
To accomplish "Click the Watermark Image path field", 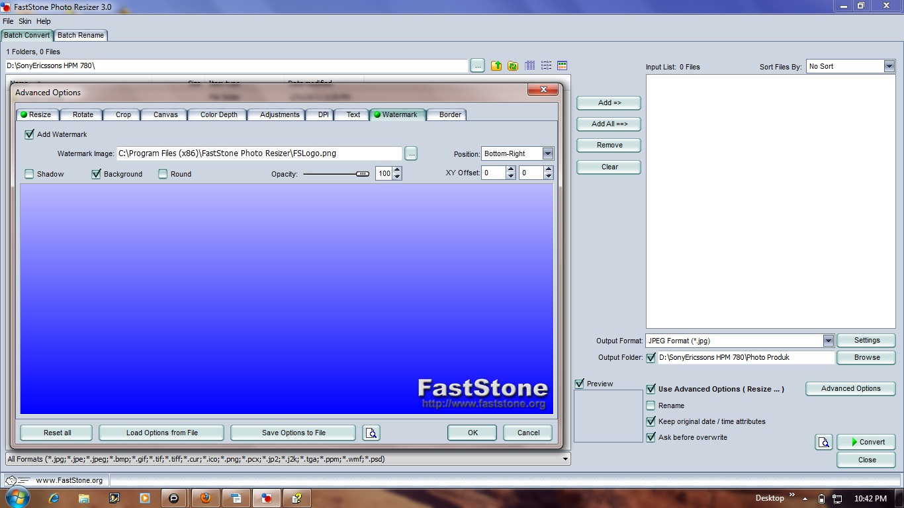I will tap(259, 153).
